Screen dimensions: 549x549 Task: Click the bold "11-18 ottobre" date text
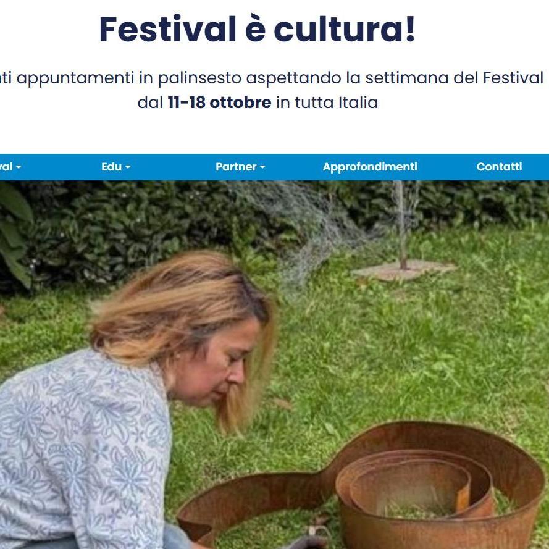tap(219, 103)
